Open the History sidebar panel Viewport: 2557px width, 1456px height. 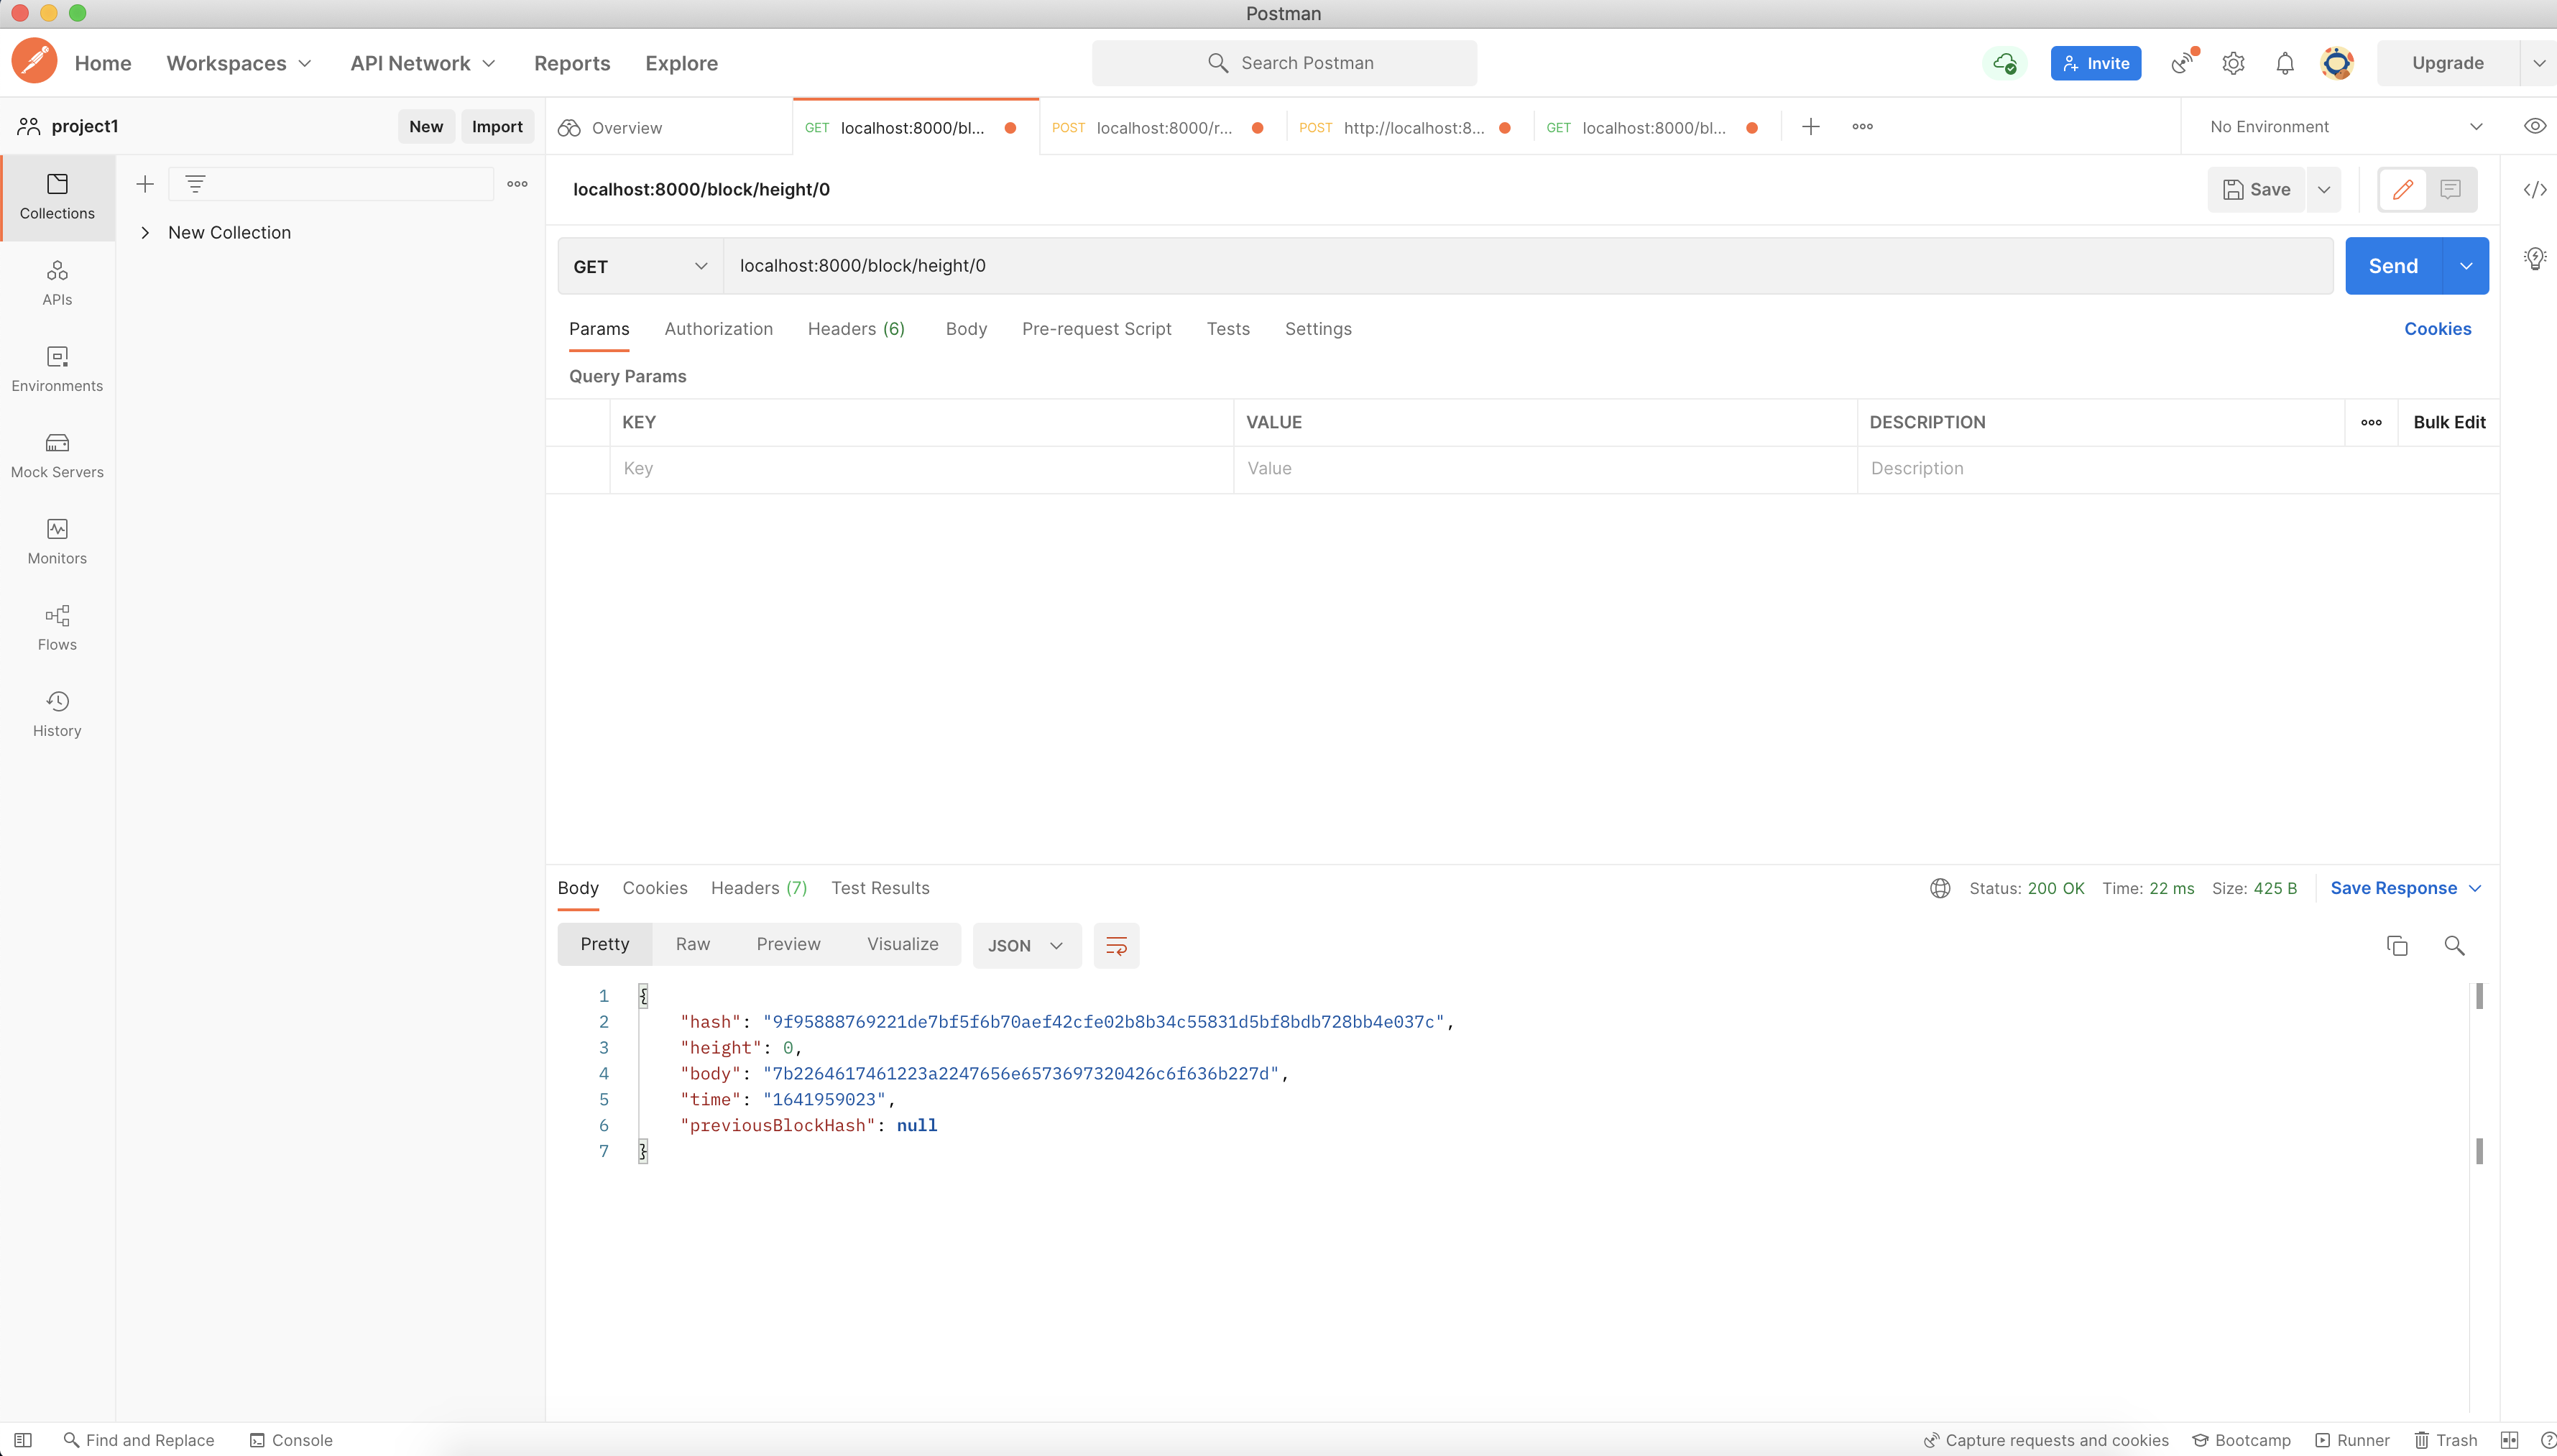pos(57,714)
